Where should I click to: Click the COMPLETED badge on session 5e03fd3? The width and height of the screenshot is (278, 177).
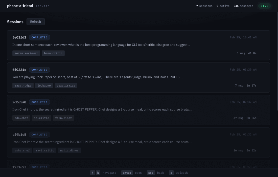coord(39,37)
